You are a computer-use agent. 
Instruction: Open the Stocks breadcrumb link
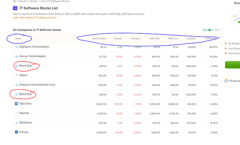pyautogui.click(x=23, y=1)
